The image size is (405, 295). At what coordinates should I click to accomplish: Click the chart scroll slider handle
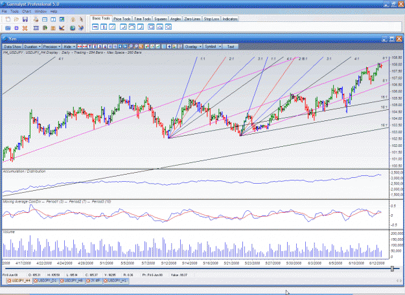pyautogui.click(x=392, y=268)
